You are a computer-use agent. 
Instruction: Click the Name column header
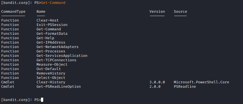[x=41, y=12]
